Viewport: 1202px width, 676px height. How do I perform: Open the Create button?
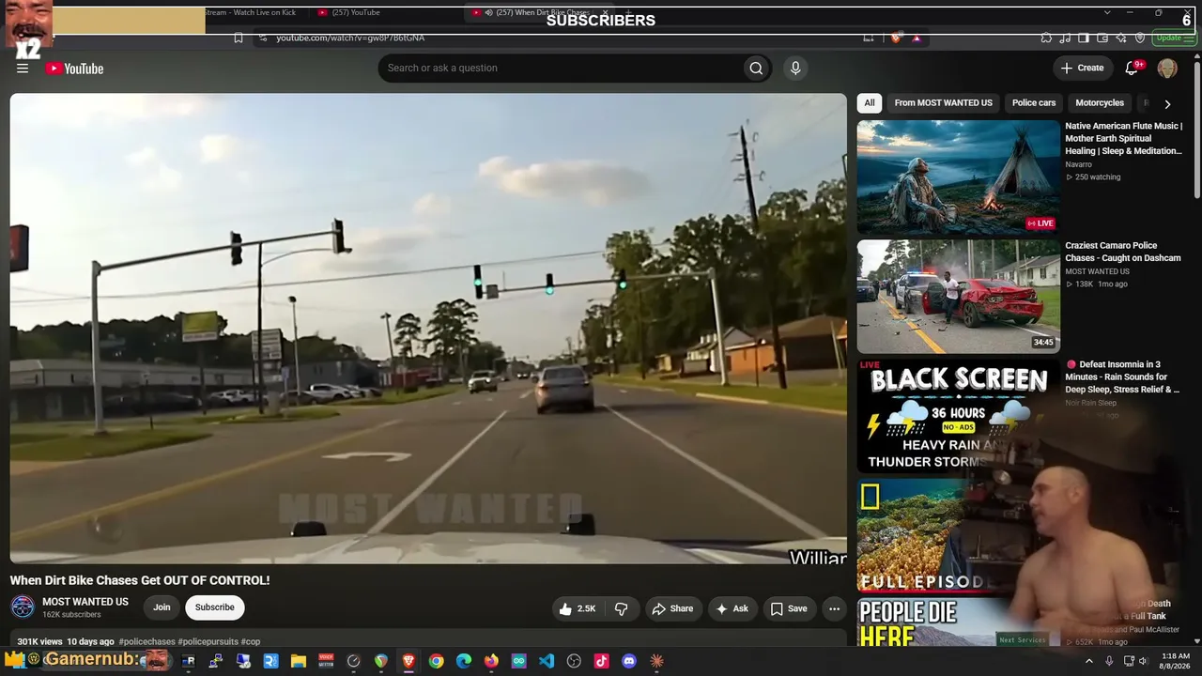click(x=1082, y=68)
